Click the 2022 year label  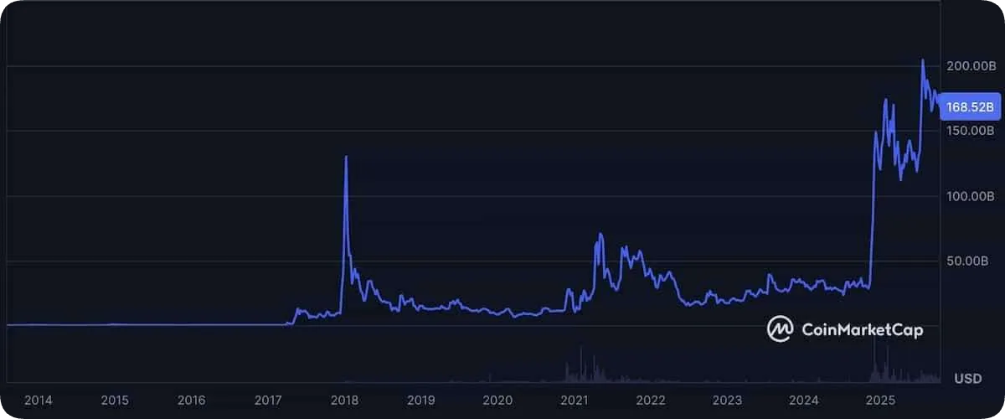click(x=650, y=401)
